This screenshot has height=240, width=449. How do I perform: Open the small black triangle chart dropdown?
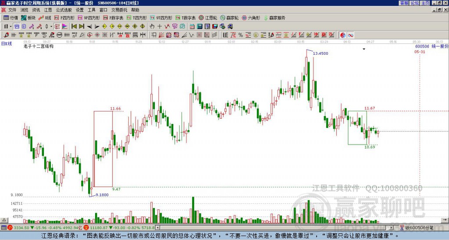coord(363,49)
